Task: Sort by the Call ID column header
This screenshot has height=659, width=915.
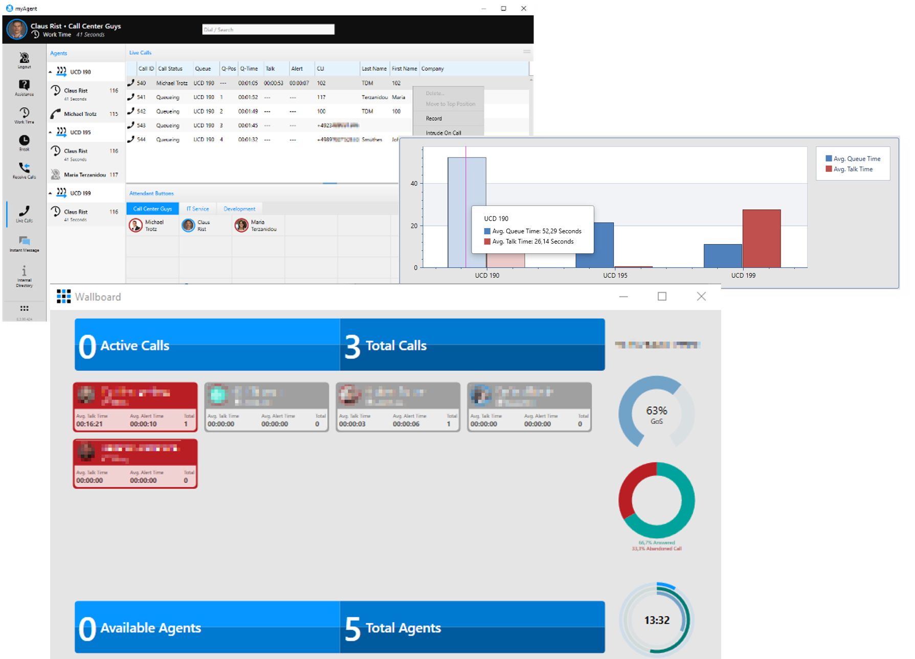Action: (146, 69)
